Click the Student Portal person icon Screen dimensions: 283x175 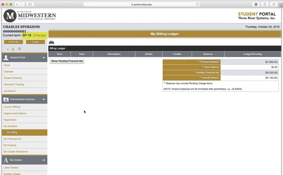pyautogui.click(x=6, y=57)
